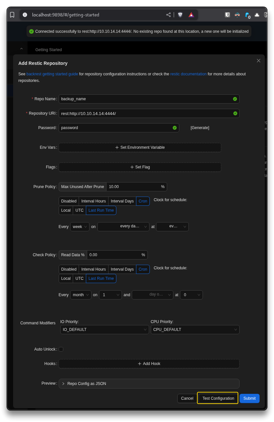This screenshot has width=274, height=422.
Task: Click the spy-face extension icon
Action: (237, 15)
